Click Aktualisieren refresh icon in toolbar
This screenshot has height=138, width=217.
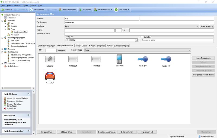[31, 9]
